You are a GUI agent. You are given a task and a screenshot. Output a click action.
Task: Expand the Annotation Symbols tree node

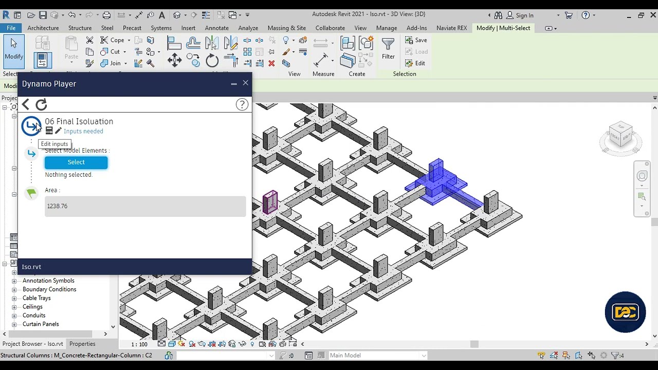tap(14, 281)
